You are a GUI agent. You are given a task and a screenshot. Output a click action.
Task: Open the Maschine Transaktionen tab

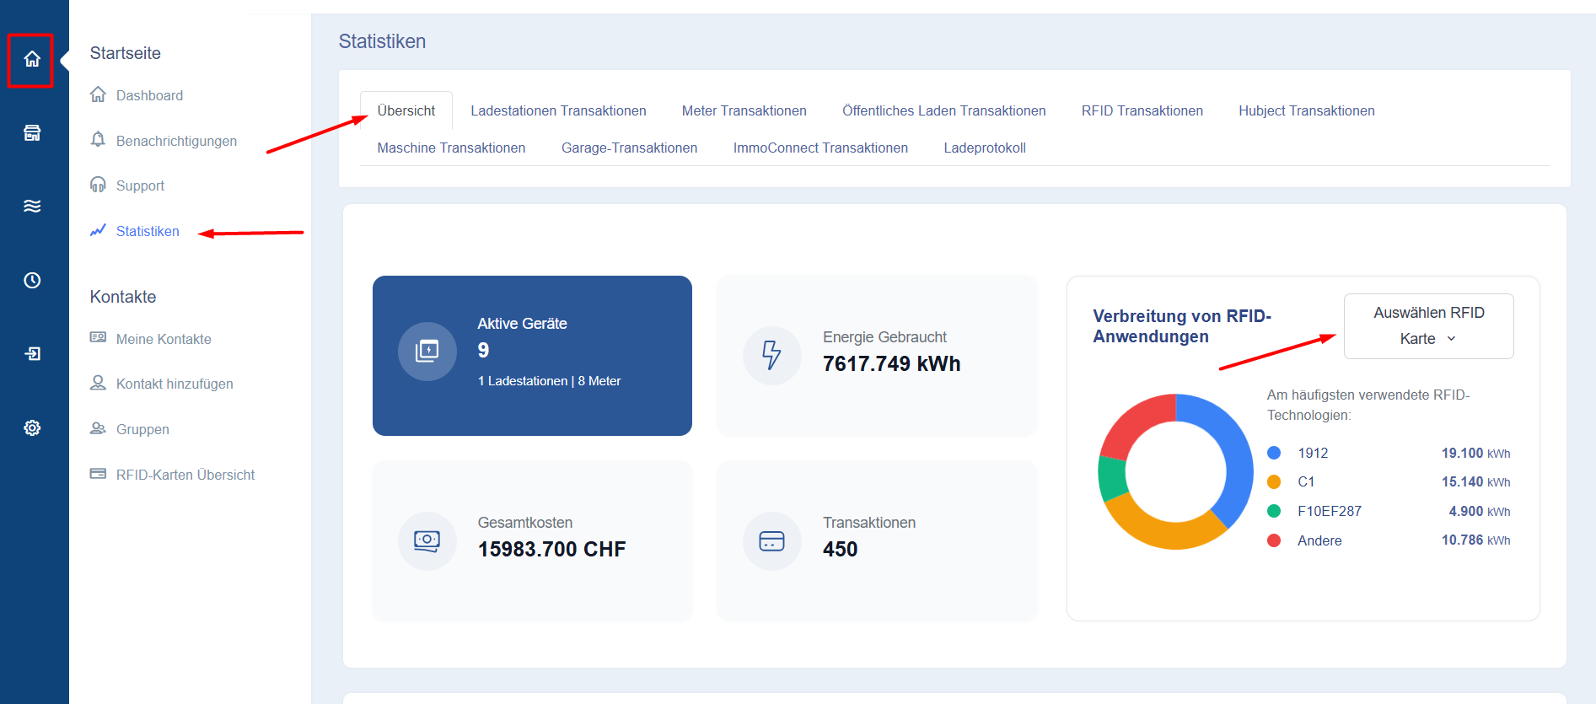(x=451, y=148)
